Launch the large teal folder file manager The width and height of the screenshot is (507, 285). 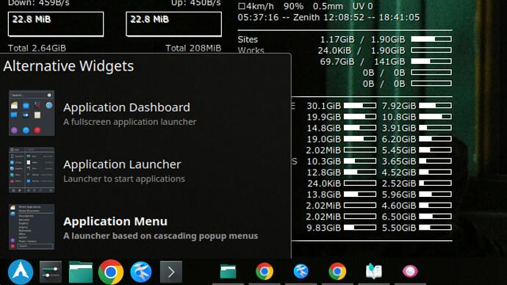[x=81, y=272]
